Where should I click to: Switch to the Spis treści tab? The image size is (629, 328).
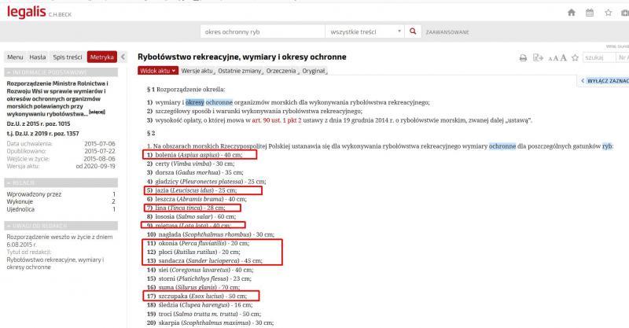pyautogui.click(x=68, y=57)
